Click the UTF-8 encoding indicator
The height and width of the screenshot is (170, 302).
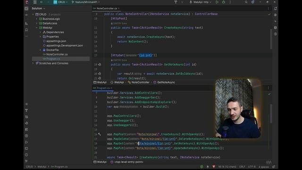(252, 167)
